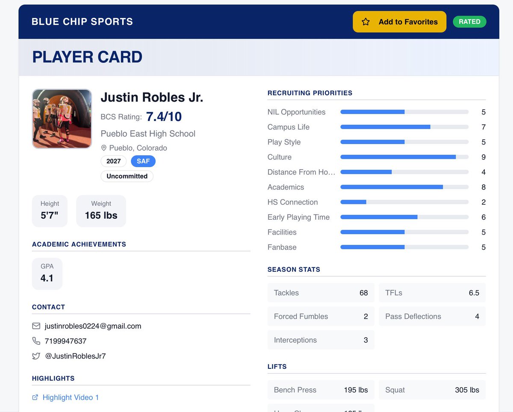Click the Height 5'7" stat box

click(x=50, y=211)
